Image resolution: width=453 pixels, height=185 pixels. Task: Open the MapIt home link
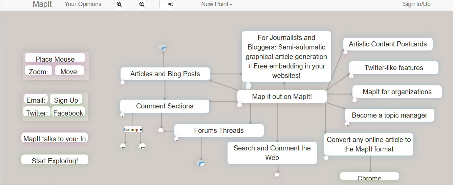(x=42, y=4)
